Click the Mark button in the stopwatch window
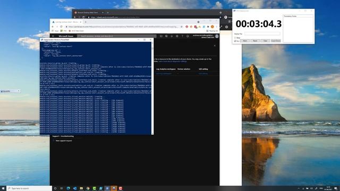 [244, 41]
